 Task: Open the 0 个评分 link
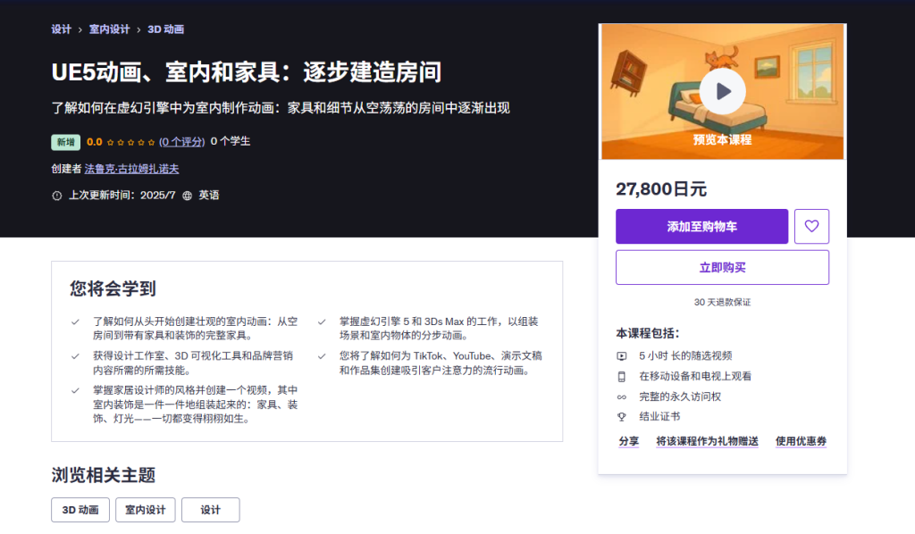pyautogui.click(x=182, y=141)
